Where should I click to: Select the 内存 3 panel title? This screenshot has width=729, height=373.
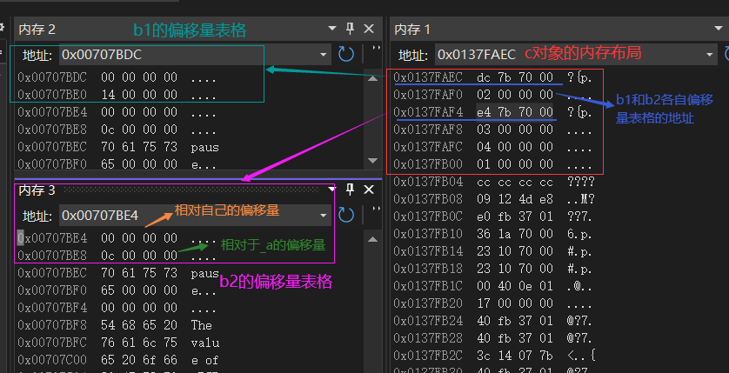pos(37,190)
